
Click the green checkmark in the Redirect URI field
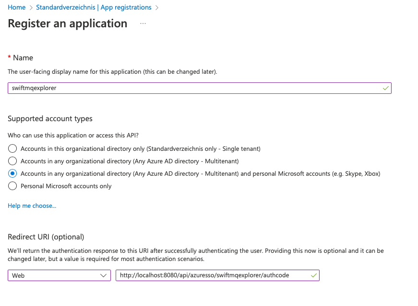click(314, 275)
